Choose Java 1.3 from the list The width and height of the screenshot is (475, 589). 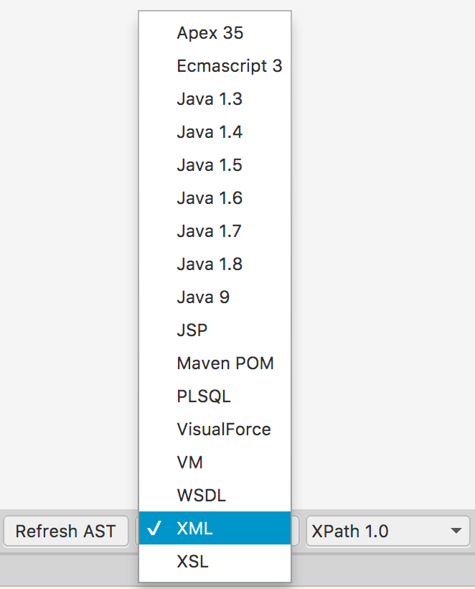click(x=210, y=98)
